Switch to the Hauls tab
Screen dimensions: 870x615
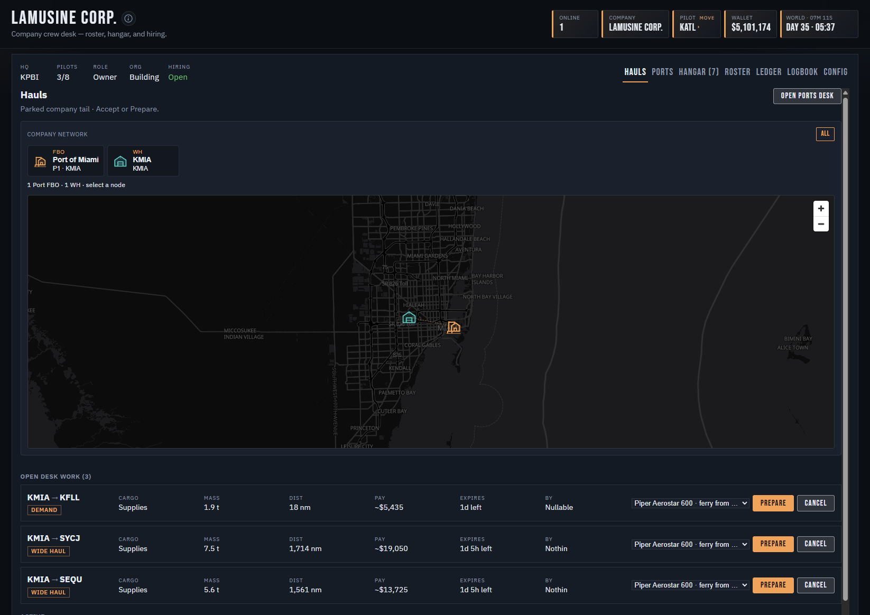635,72
